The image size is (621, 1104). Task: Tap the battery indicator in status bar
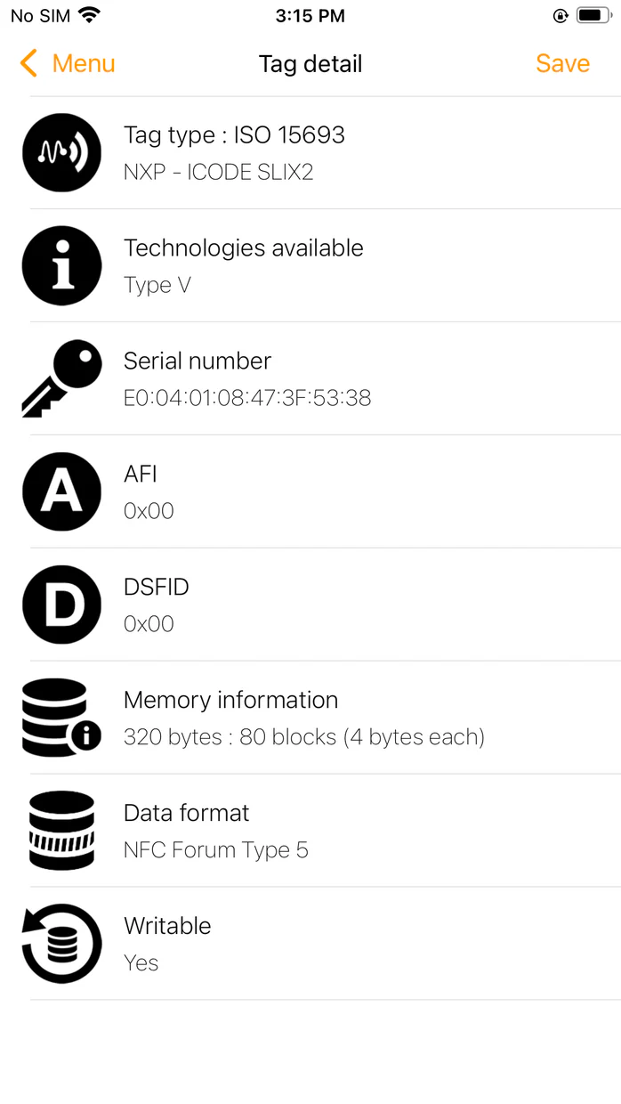click(x=593, y=15)
